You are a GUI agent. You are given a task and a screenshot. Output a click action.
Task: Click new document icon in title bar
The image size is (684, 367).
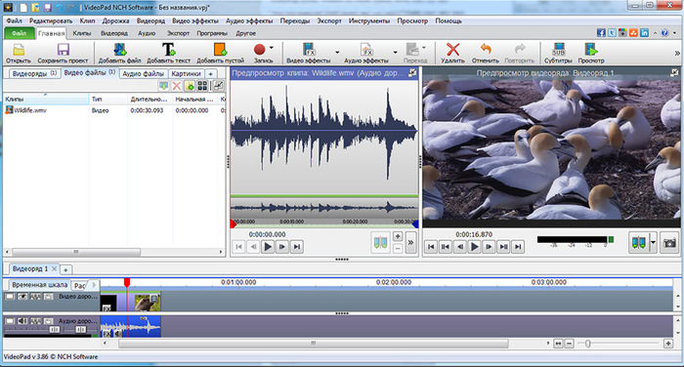coord(24,8)
